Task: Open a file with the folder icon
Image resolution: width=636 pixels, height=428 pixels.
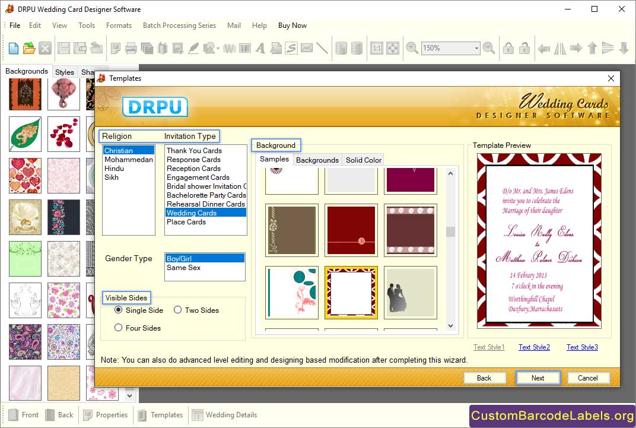Action: click(29, 48)
